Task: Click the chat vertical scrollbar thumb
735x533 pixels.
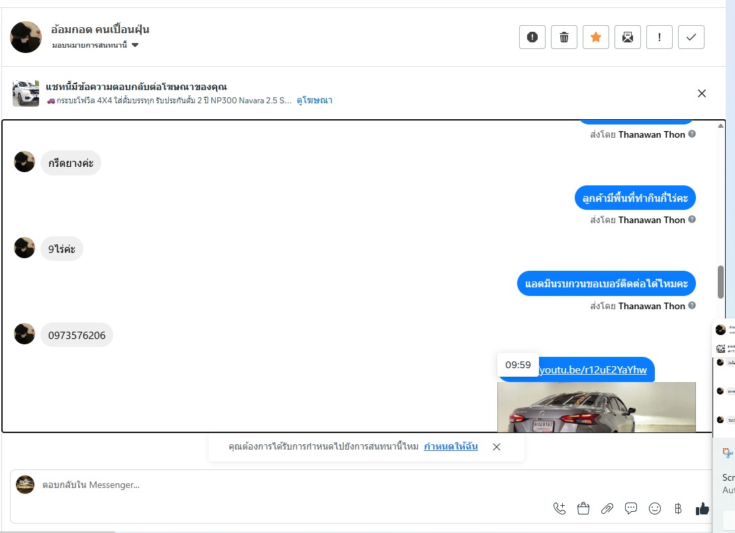Action: click(721, 282)
